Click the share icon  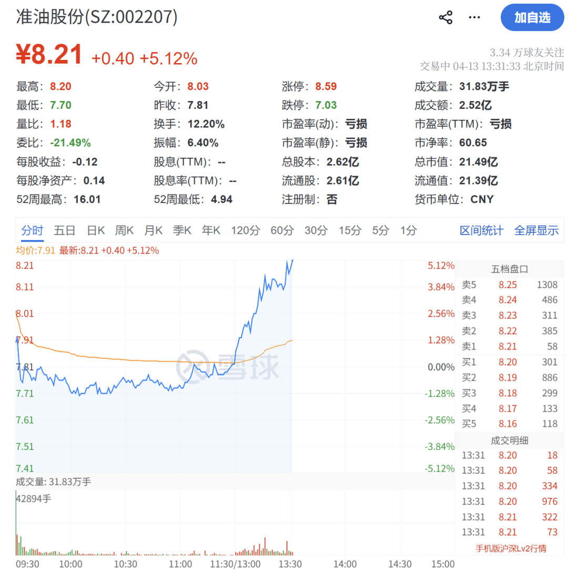(446, 17)
